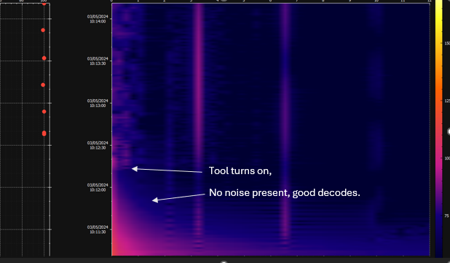Image resolution: width=450 pixels, height=263 pixels.
Task: Click the arrowhead of the "Tool turns on" arrow
Action: click(134, 169)
